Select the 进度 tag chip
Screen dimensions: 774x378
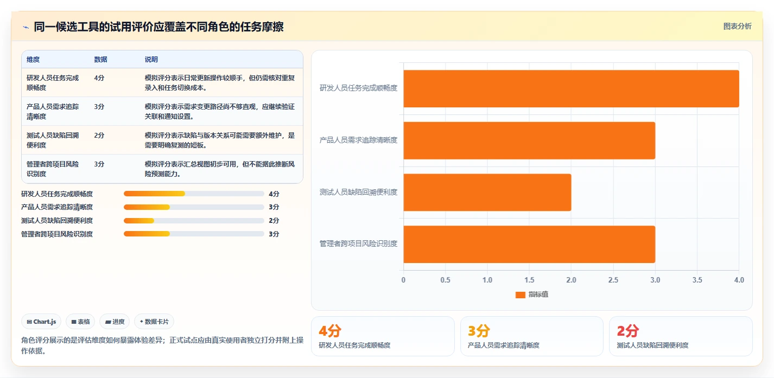coord(115,322)
